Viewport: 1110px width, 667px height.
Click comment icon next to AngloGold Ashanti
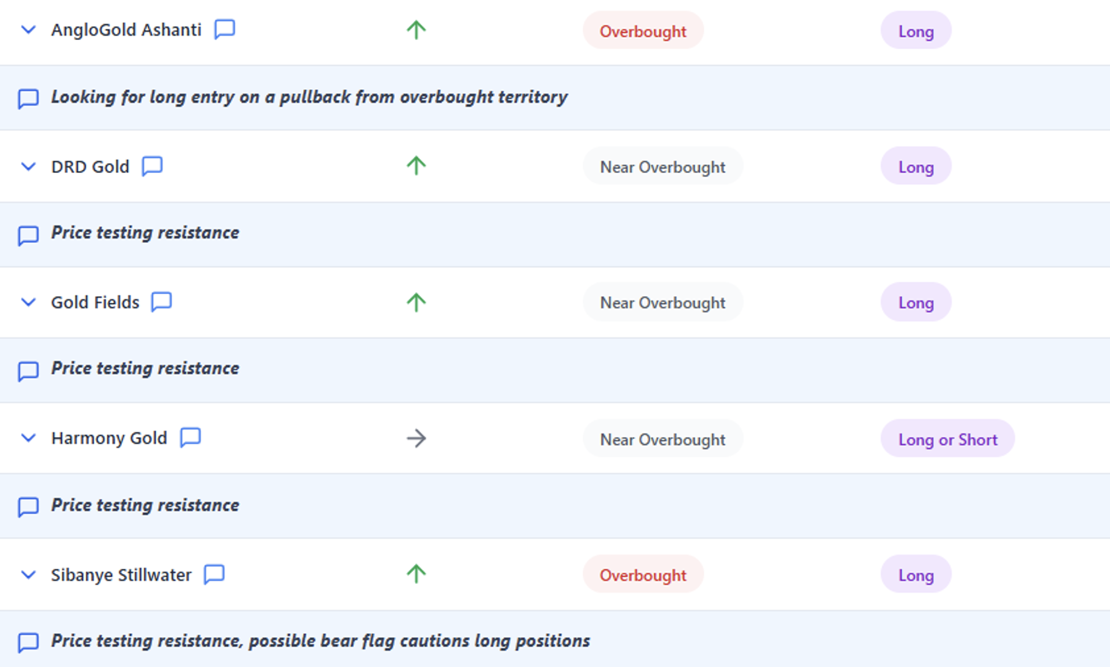[x=224, y=29]
